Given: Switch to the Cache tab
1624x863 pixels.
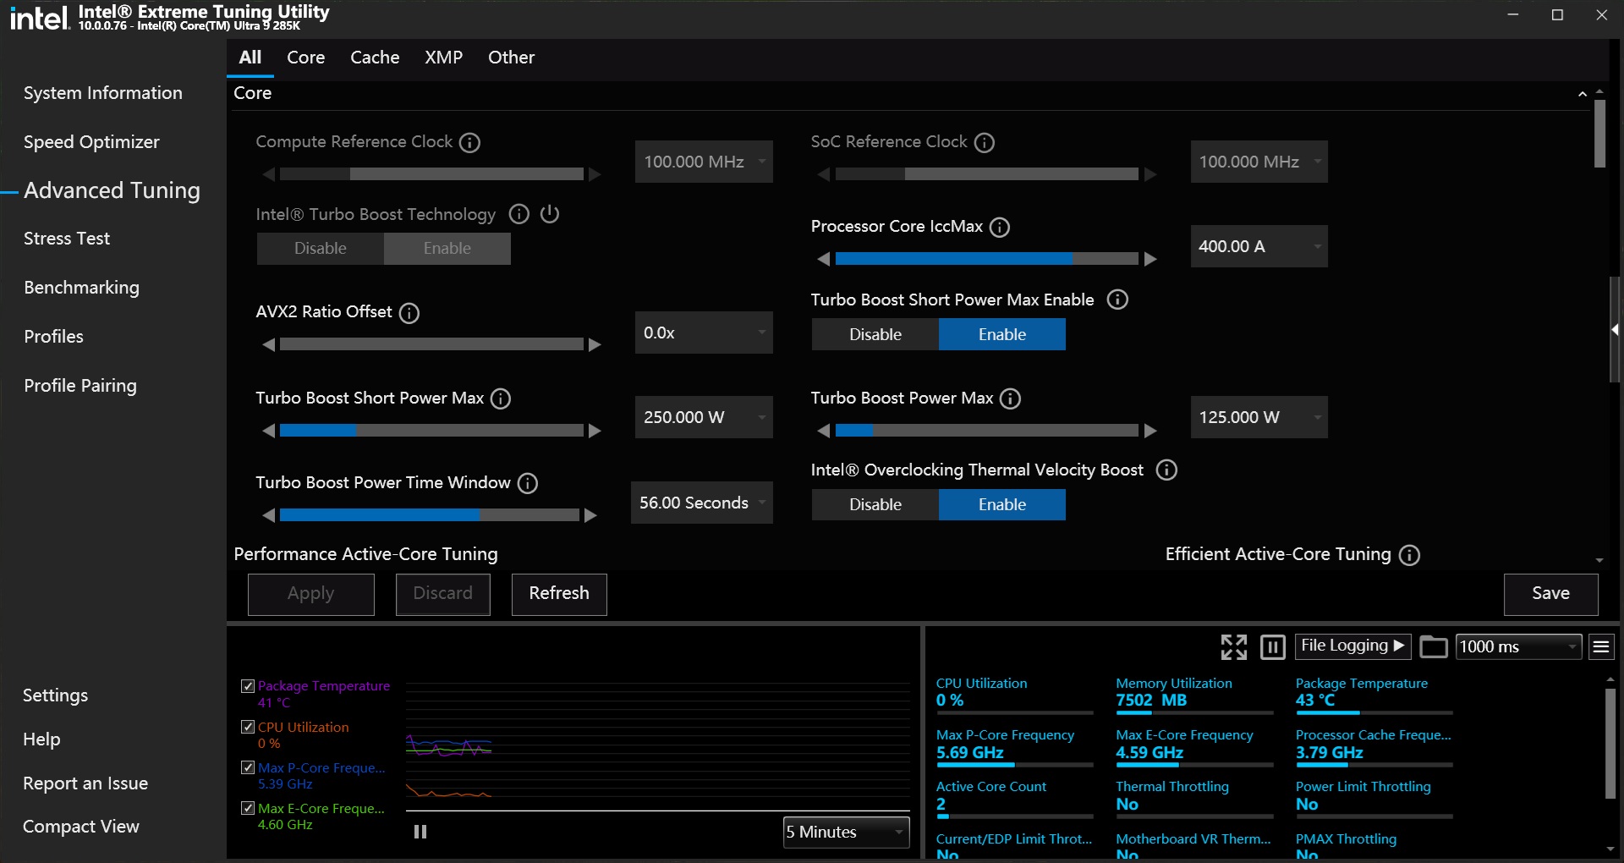Looking at the screenshot, I should point(375,58).
